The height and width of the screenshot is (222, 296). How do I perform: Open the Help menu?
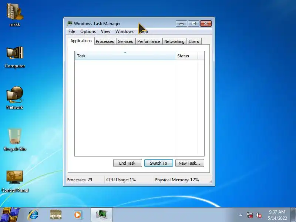[x=144, y=31]
